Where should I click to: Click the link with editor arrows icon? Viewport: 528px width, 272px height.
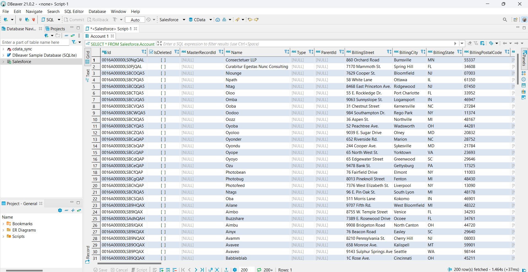coord(73,36)
